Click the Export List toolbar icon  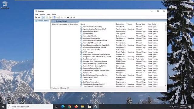tap(50, 18)
